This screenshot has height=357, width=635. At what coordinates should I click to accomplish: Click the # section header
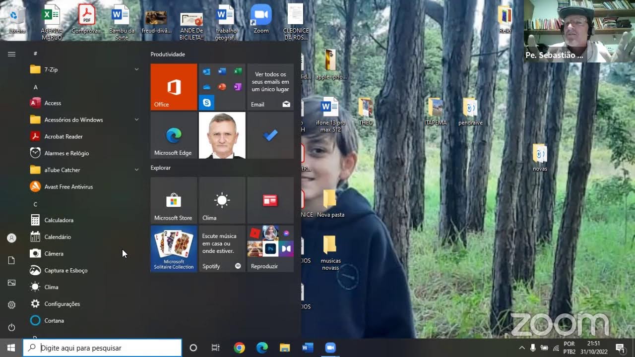tap(35, 53)
